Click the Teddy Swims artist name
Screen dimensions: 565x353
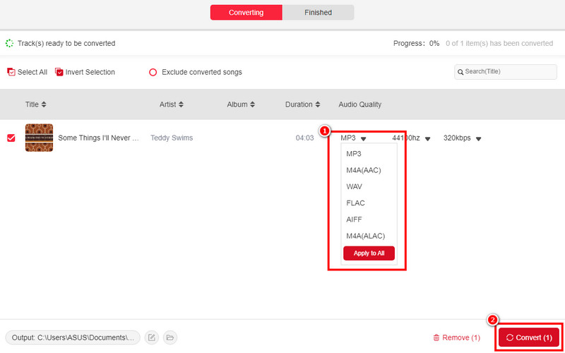pos(172,138)
